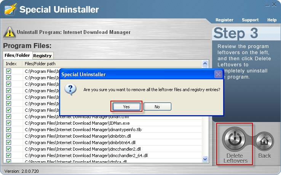Go back using the Back house icon
The width and height of the screenshot is (281, 175).
tap(265, 141)
